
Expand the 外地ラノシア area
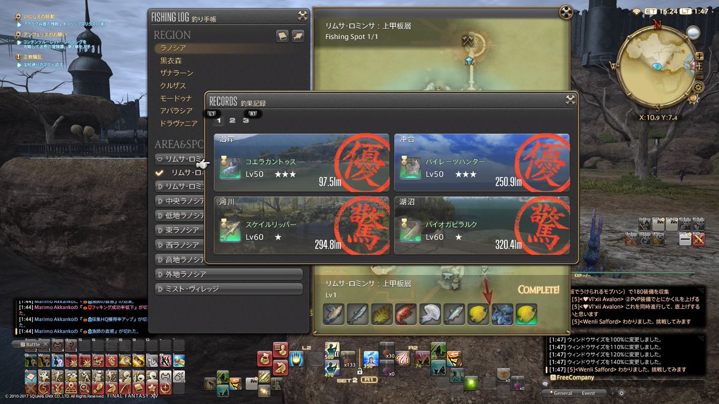click(228, 274)
